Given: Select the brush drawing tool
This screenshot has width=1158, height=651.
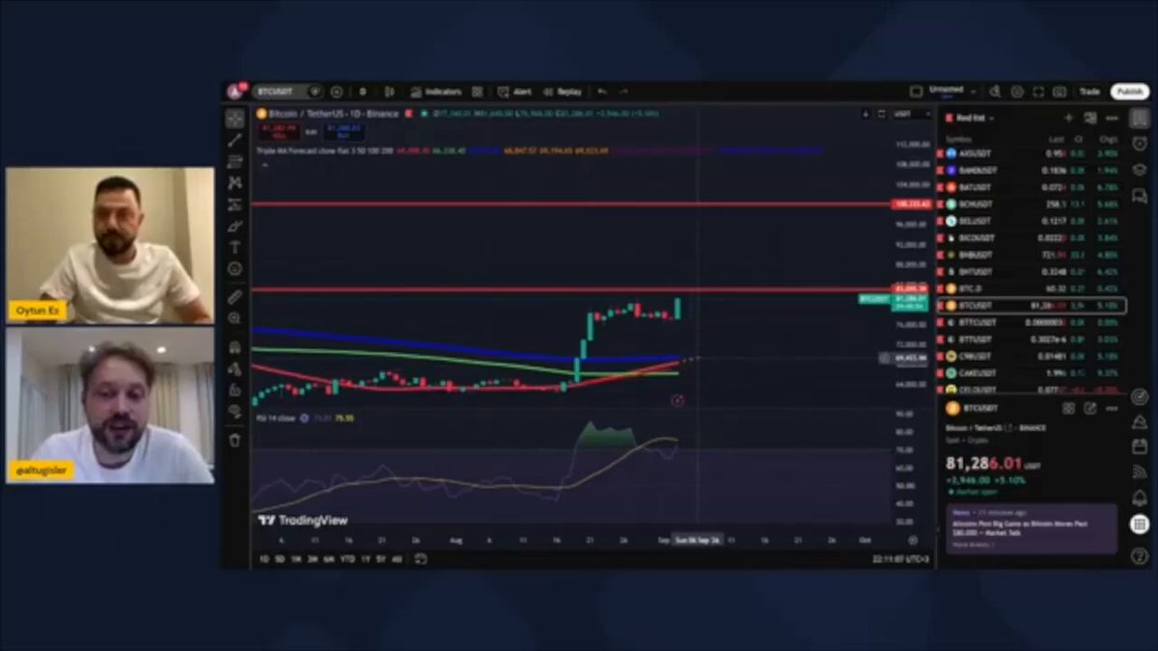Looking at the screenshot, I should pyautogui.click(x=234, y=226).
